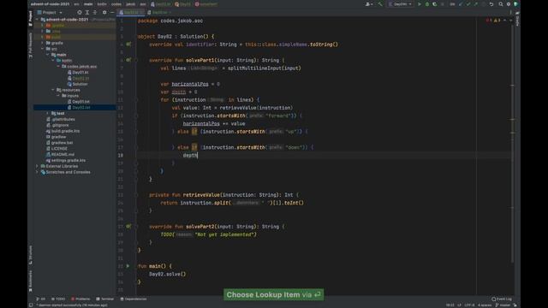Push commits with the Git push arrow icon

(x=476, y=4)
